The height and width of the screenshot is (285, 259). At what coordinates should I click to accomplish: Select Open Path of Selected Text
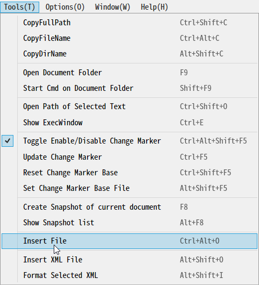[129, 106]
